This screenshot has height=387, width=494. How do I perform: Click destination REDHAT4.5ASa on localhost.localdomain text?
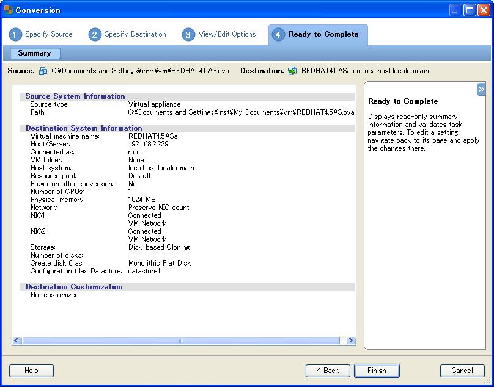(x=365, y=71)
